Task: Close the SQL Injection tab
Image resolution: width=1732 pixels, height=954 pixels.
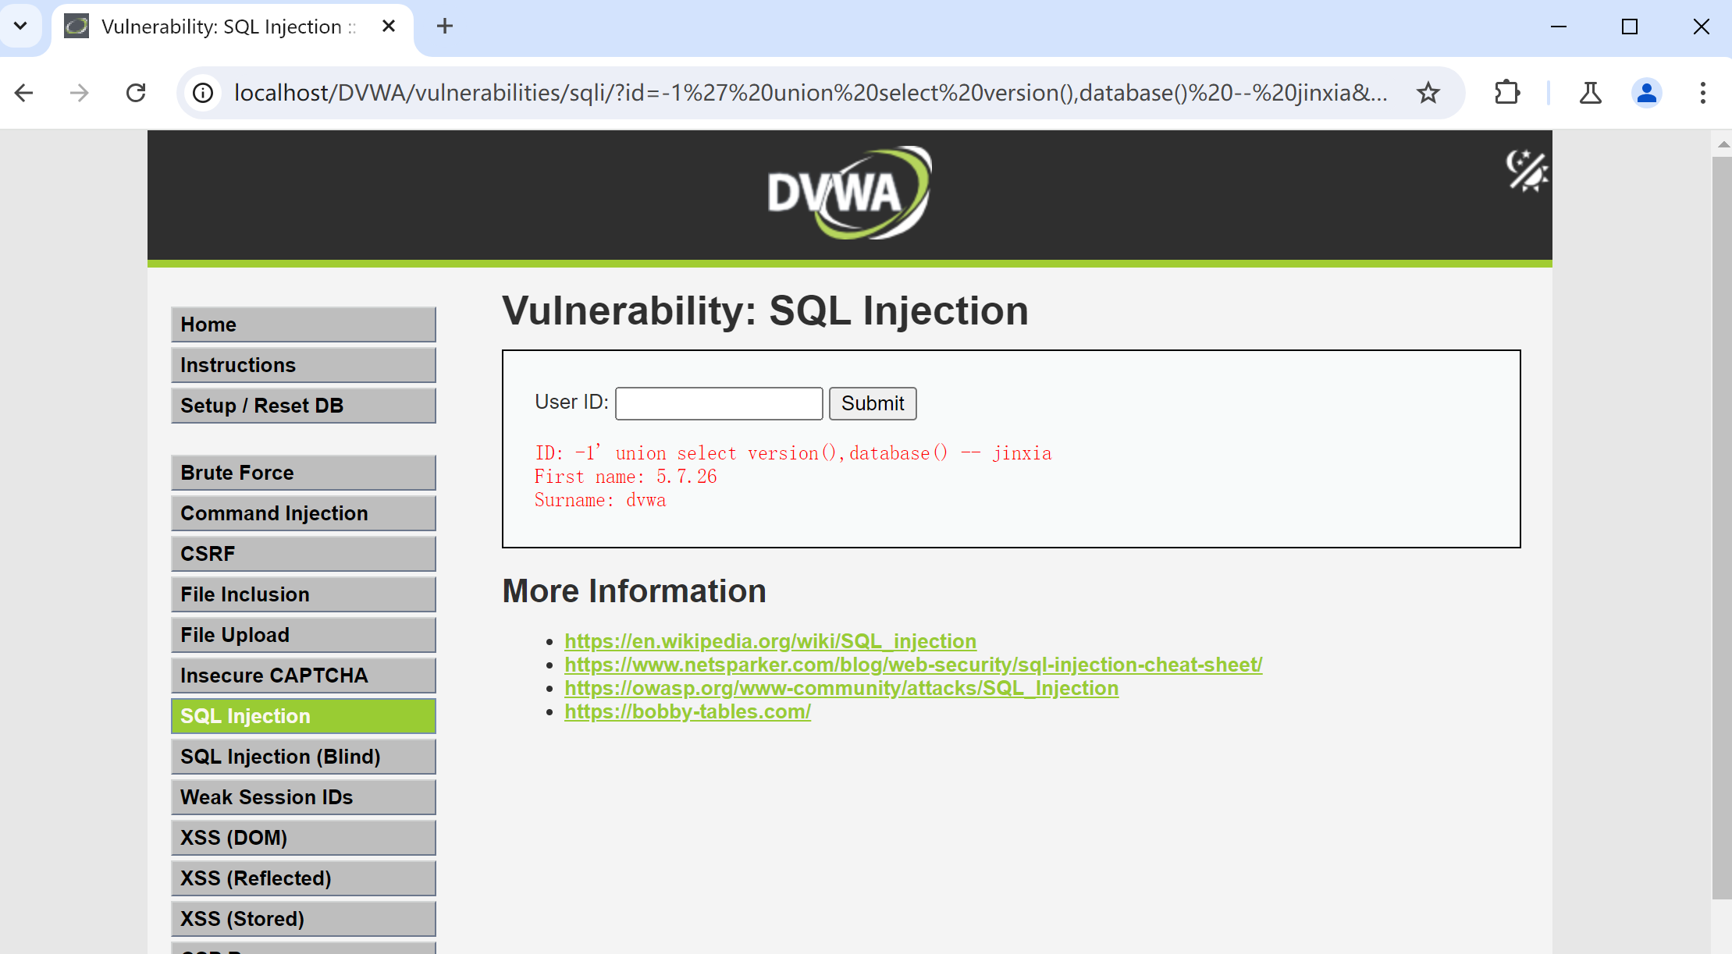Action: pyautogui.click(x=388, y=26)
